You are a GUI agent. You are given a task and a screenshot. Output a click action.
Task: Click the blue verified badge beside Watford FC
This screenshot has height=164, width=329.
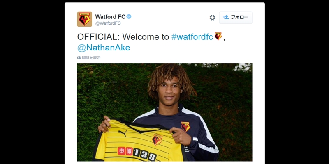(129, 17)
